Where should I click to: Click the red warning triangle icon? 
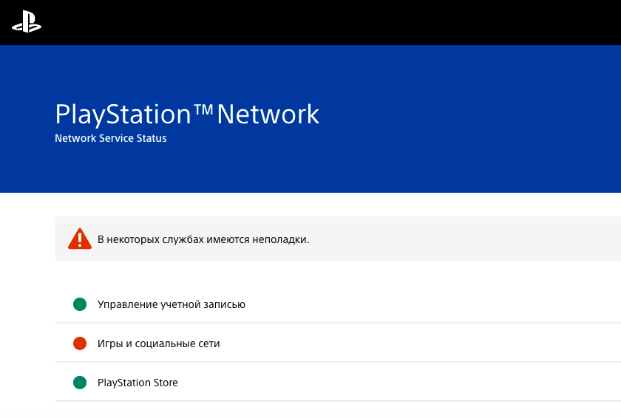click(x=79, y=239)
